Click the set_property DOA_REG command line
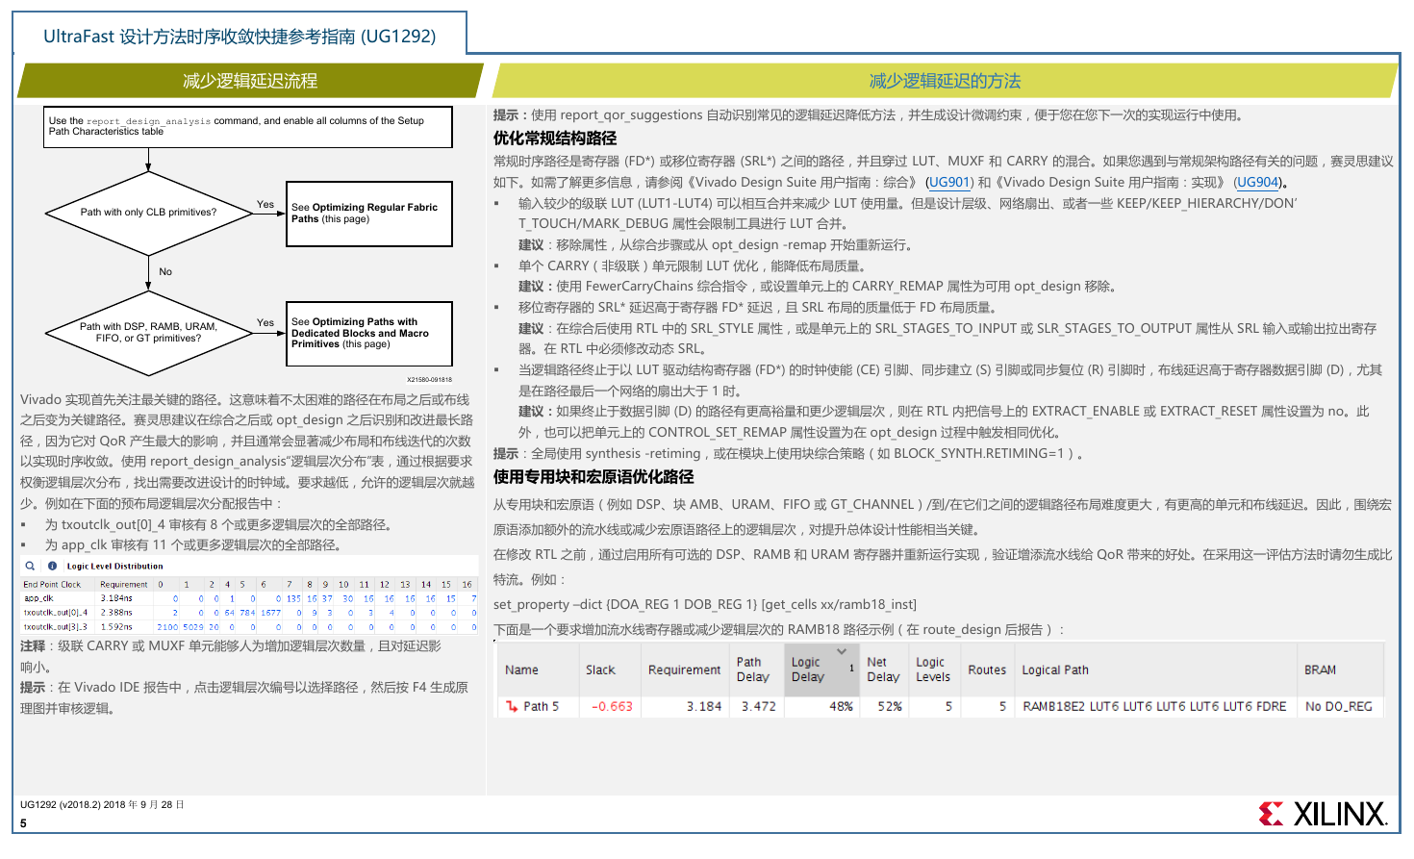This screenshot has height=859, width=1414. 705,604
